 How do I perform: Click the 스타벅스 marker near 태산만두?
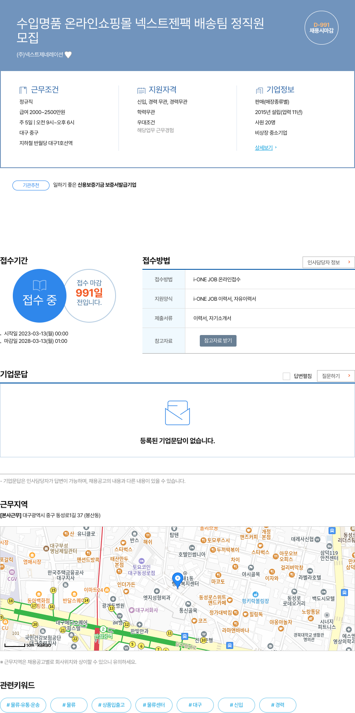point(123,543)
